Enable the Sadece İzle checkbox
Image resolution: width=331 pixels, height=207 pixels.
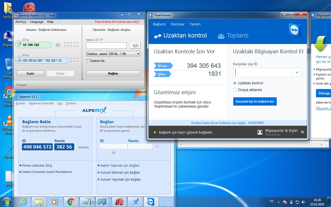coord(88,61)
